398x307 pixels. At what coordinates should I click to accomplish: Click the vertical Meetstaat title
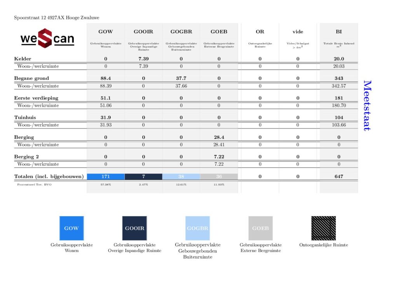(367, 106)
